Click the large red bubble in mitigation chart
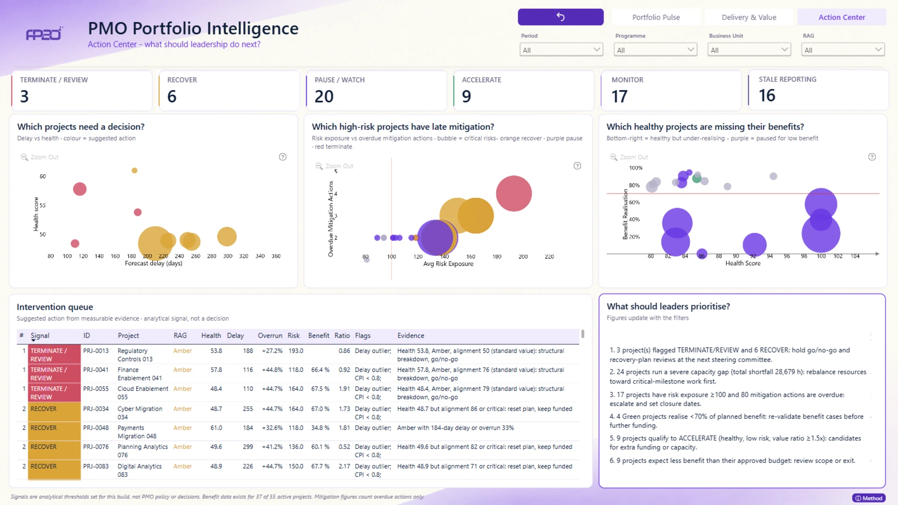Image resolution: width=898 pixels, height=505 pixels. 514,194
